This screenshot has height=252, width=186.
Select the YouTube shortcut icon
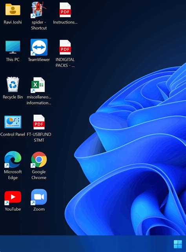[x=13, y=197]
